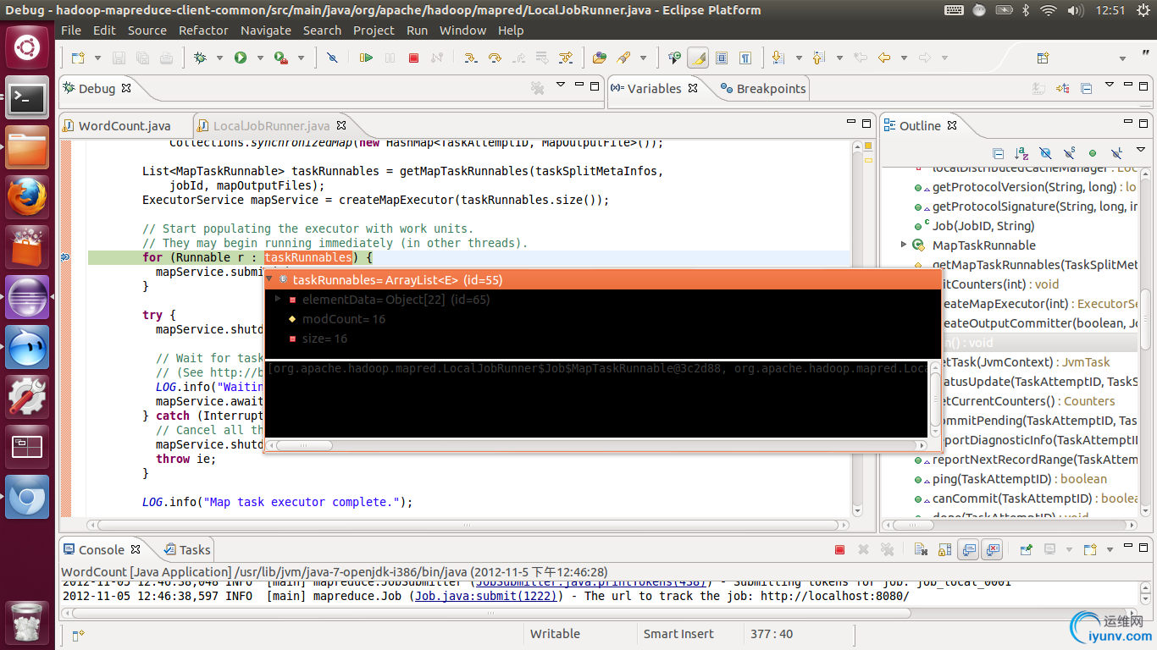Toggle Hide Fields in Outline view

(x=1045, y=153)
